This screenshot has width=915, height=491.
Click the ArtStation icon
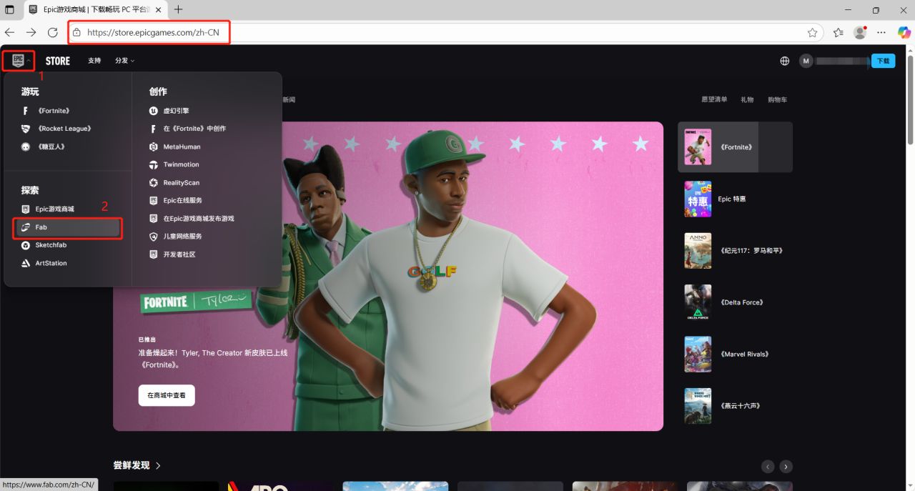(x=26, y=263)
